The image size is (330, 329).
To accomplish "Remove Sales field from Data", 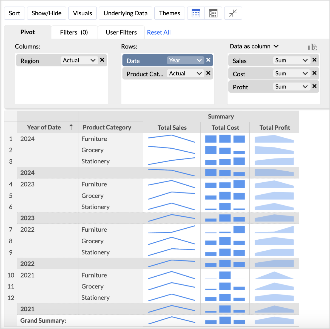I will [314, 60].
